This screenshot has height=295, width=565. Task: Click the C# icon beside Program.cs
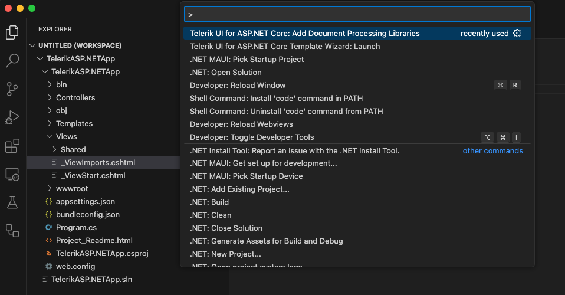tap(48, 227)
